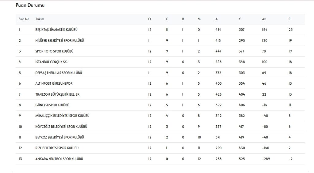
Task: Open Güneysuspor Kulübü team row
Action: [x=52, y=105]
